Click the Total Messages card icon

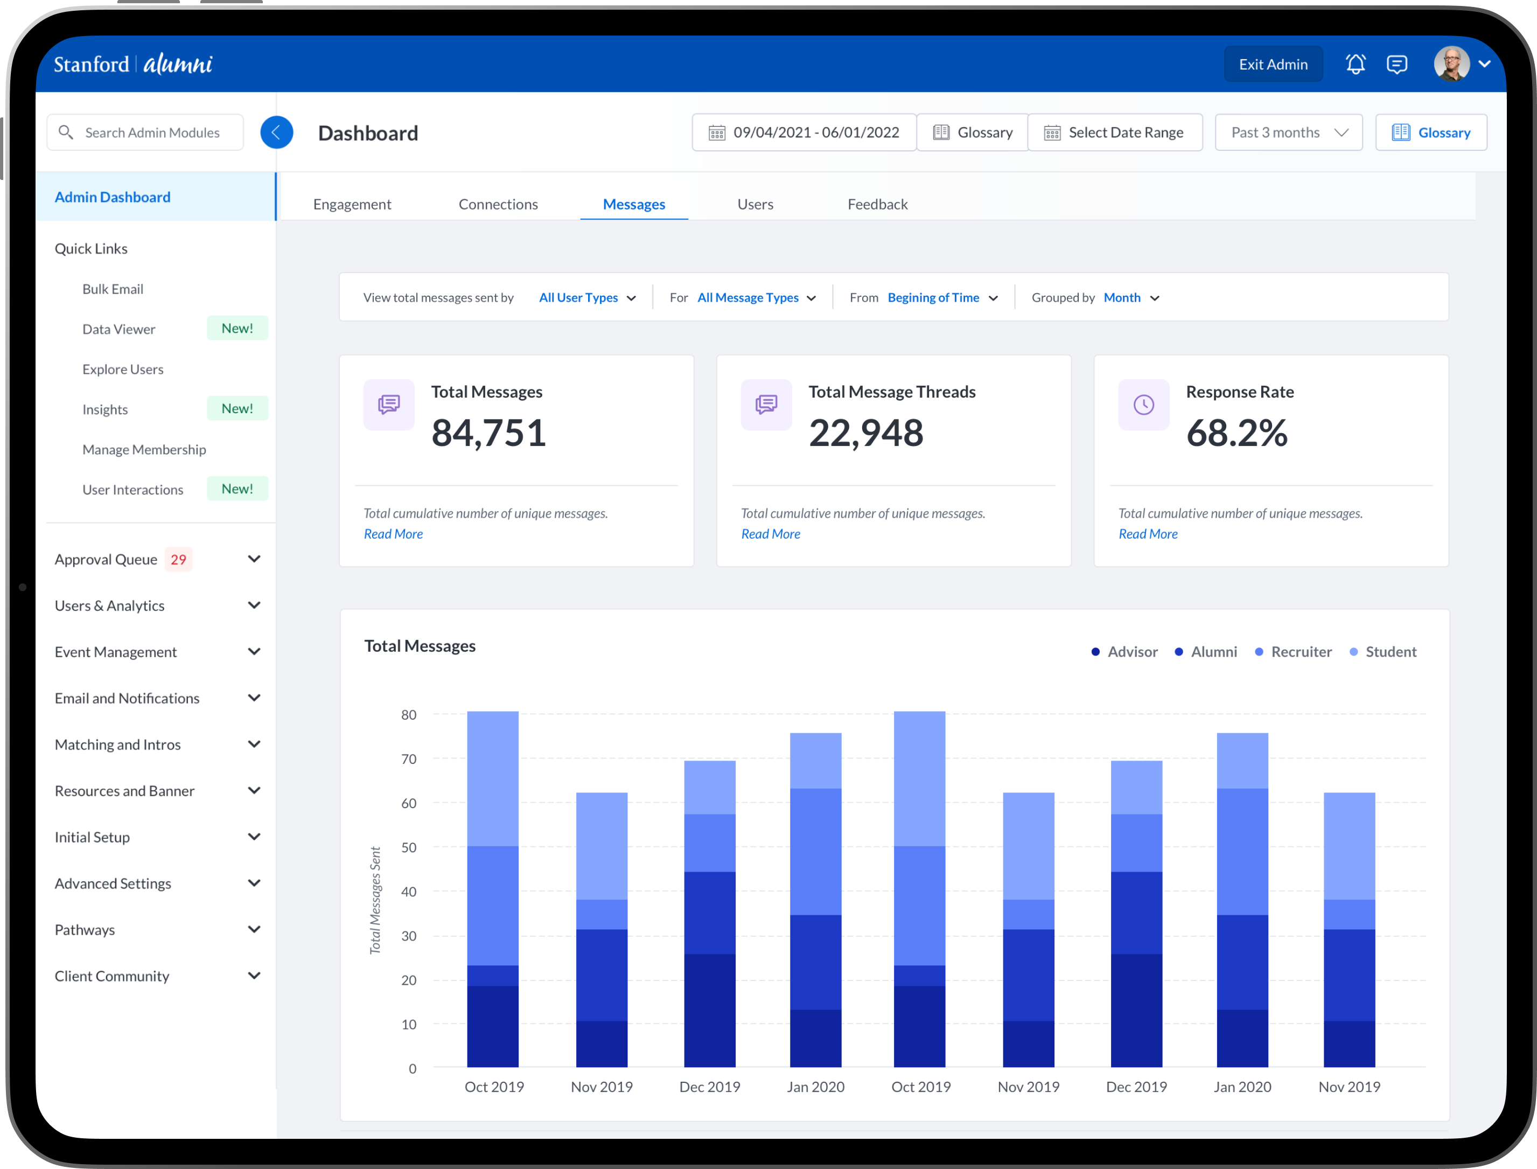(x=389, y=404)
